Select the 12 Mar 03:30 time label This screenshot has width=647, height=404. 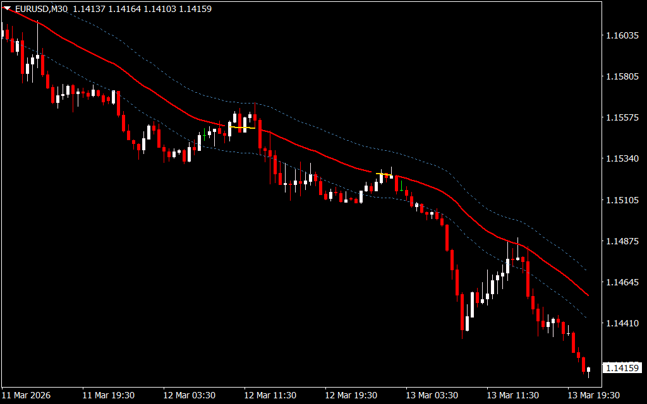tap(189, 395)
